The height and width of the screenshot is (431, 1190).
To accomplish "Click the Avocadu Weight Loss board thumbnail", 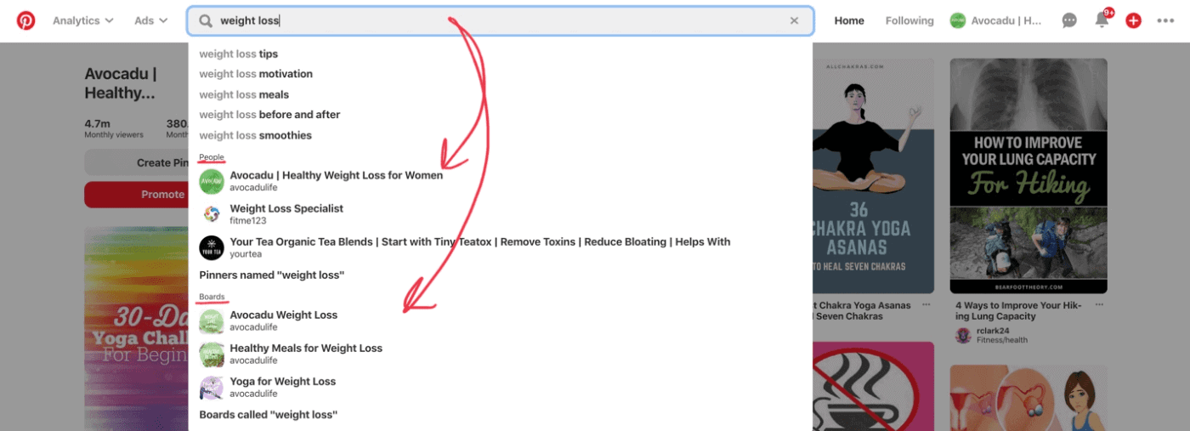I will (x=212, y=321).
